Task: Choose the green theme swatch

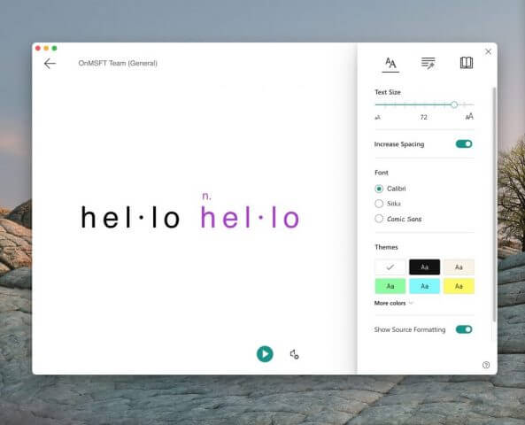Action: 390,286
